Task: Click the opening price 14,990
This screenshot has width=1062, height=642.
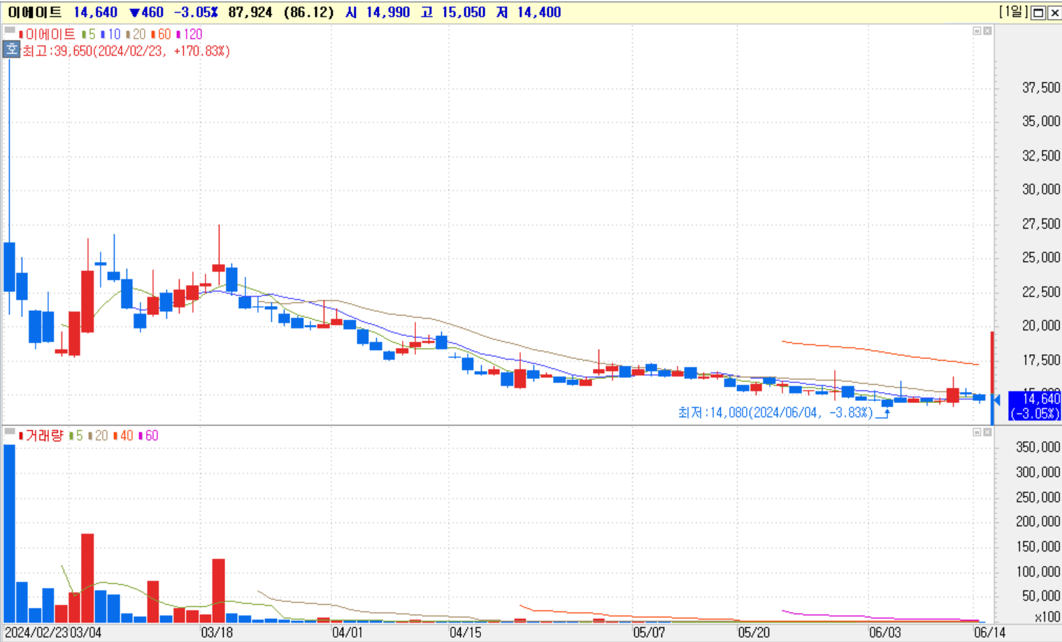Action: click(388, 13)
